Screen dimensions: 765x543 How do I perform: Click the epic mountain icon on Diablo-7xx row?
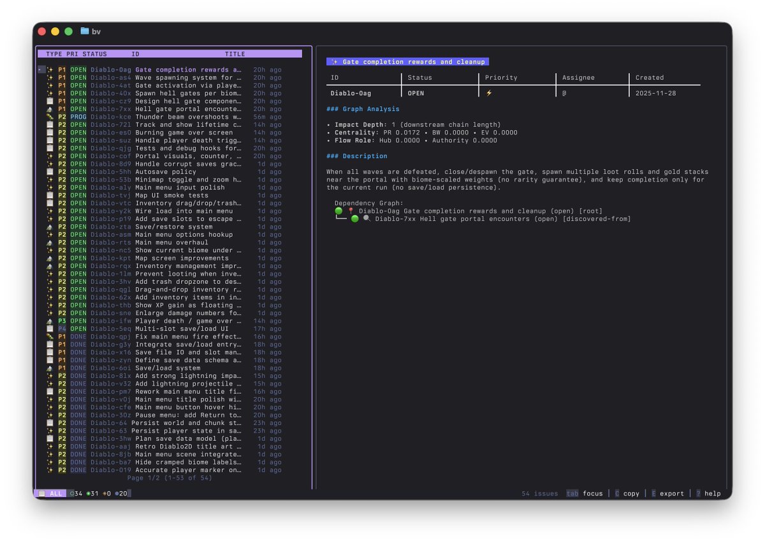click(50, 109)
